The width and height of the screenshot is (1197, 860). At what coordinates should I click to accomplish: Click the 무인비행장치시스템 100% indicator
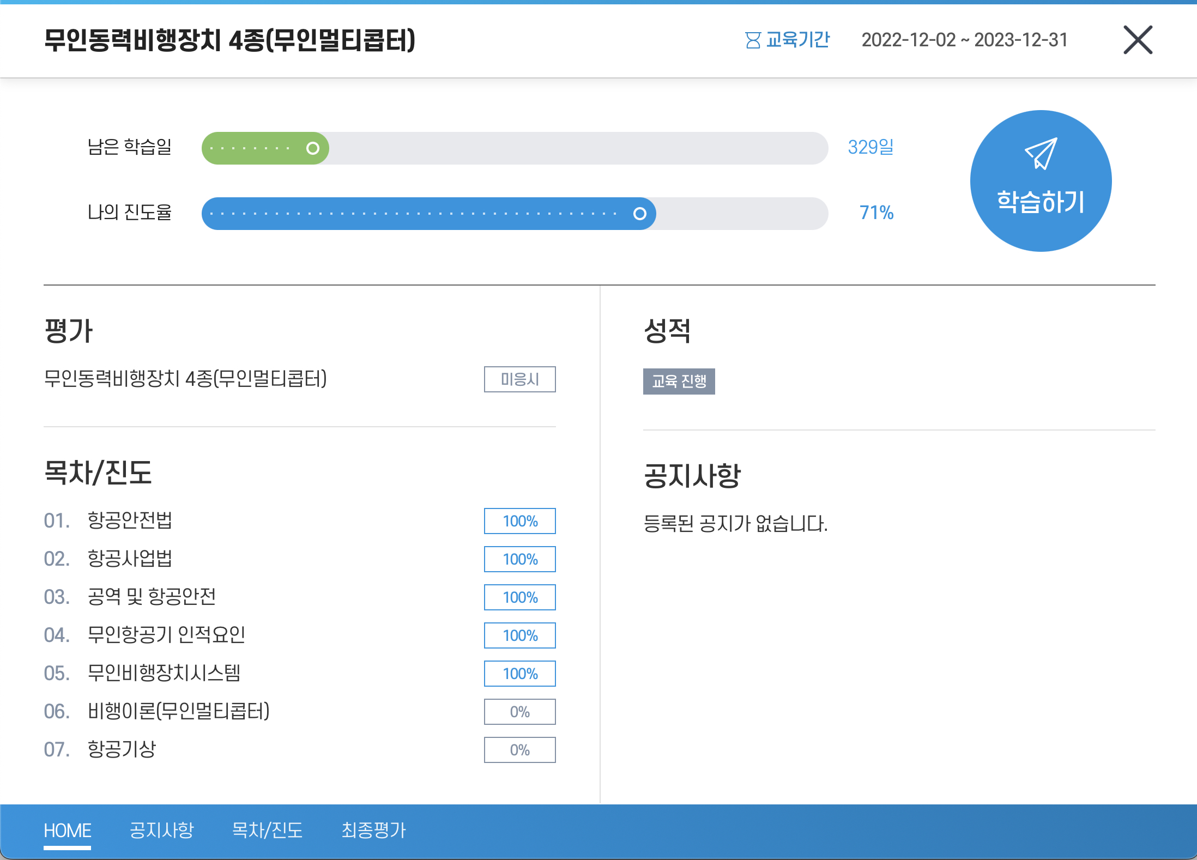coord(518,673)
